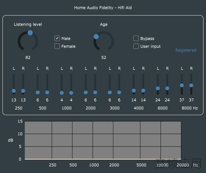Click the Listening level value 82
The width and height of the screenshot is (206, 173).
(28, 58)
